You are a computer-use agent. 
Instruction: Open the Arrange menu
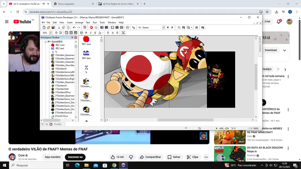point(79,22)
